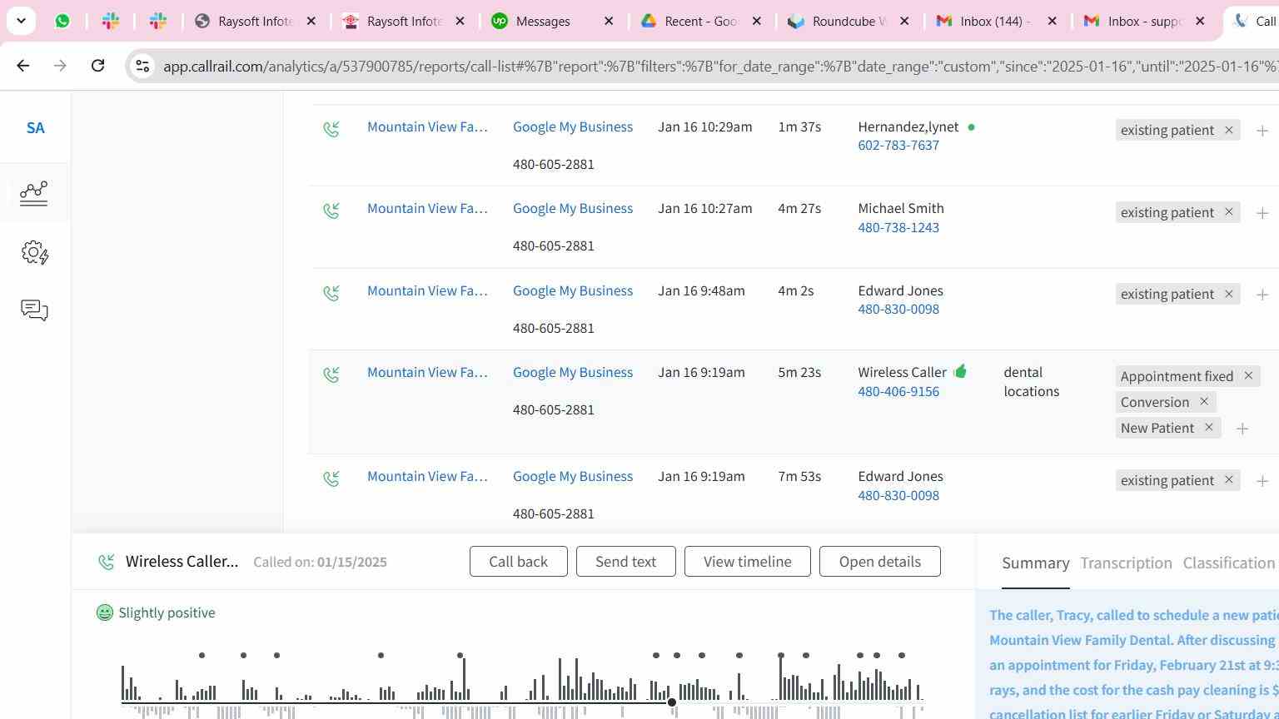
Task: Switch to the WhatsApp browser tab
Action: tap(62, 21)
